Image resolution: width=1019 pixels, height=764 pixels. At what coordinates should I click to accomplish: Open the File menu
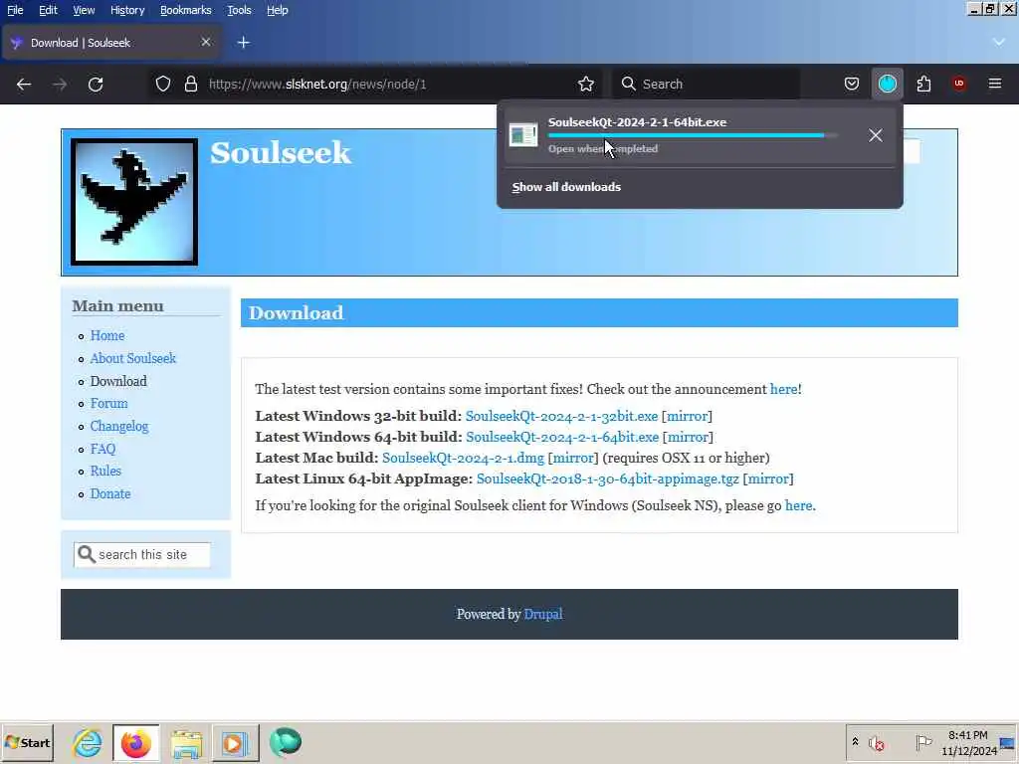(15, 10)
